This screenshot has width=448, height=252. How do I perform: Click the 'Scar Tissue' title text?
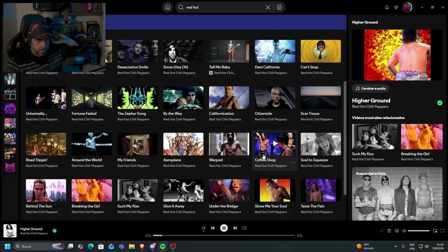[x=310, y=113]
